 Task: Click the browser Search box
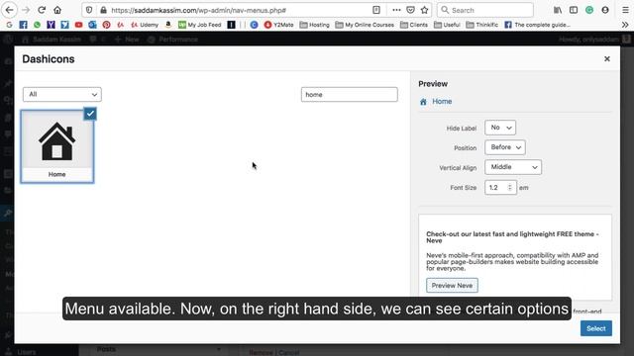[485, 10]
